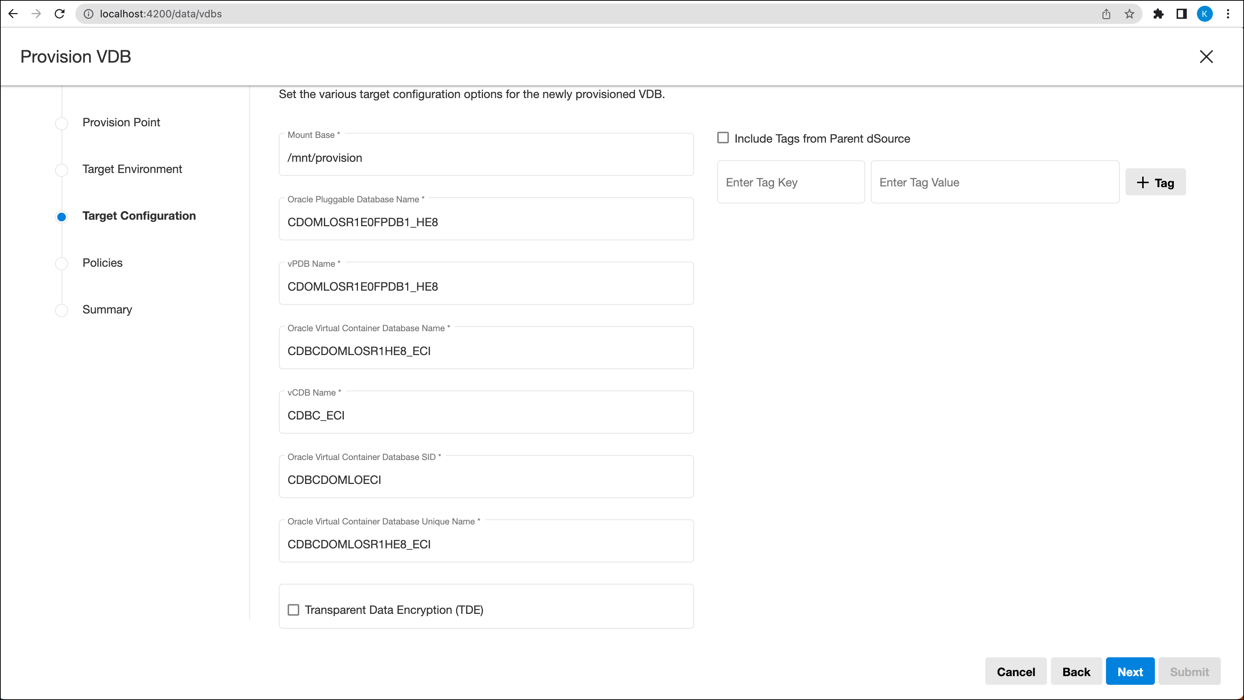Reload the page with refresh icon
Image resolution: width=1244 pixels, height=700 pixels.
click(x=59, y=13)
